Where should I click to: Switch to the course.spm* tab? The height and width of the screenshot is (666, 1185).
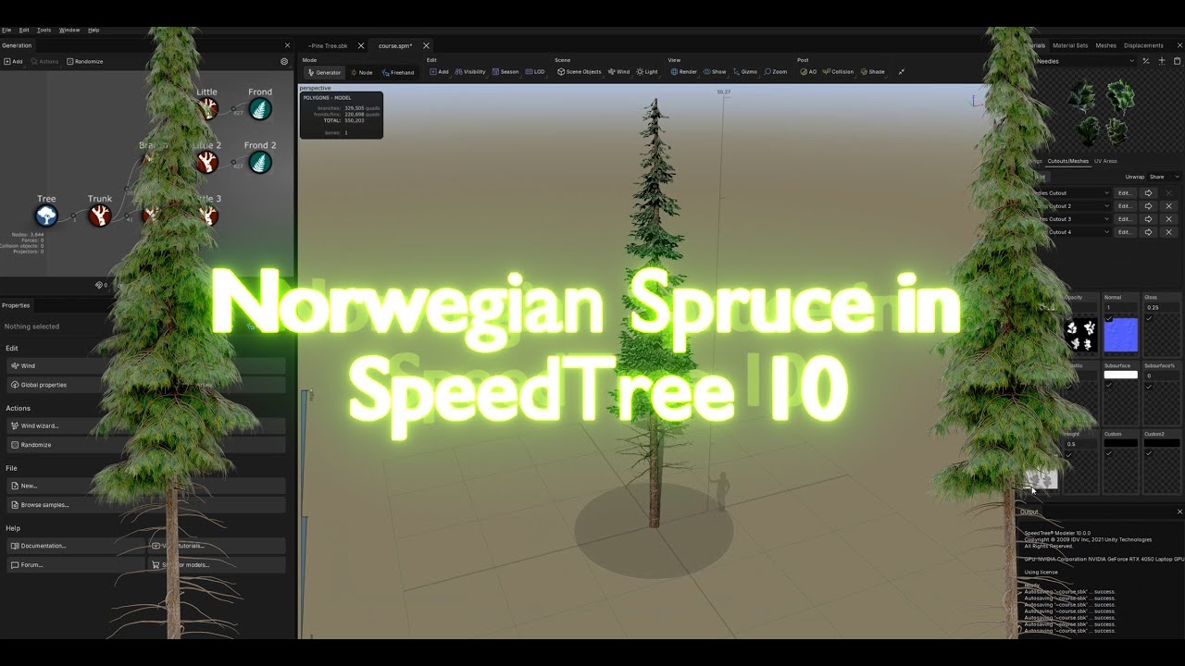(x=395, y=45)
